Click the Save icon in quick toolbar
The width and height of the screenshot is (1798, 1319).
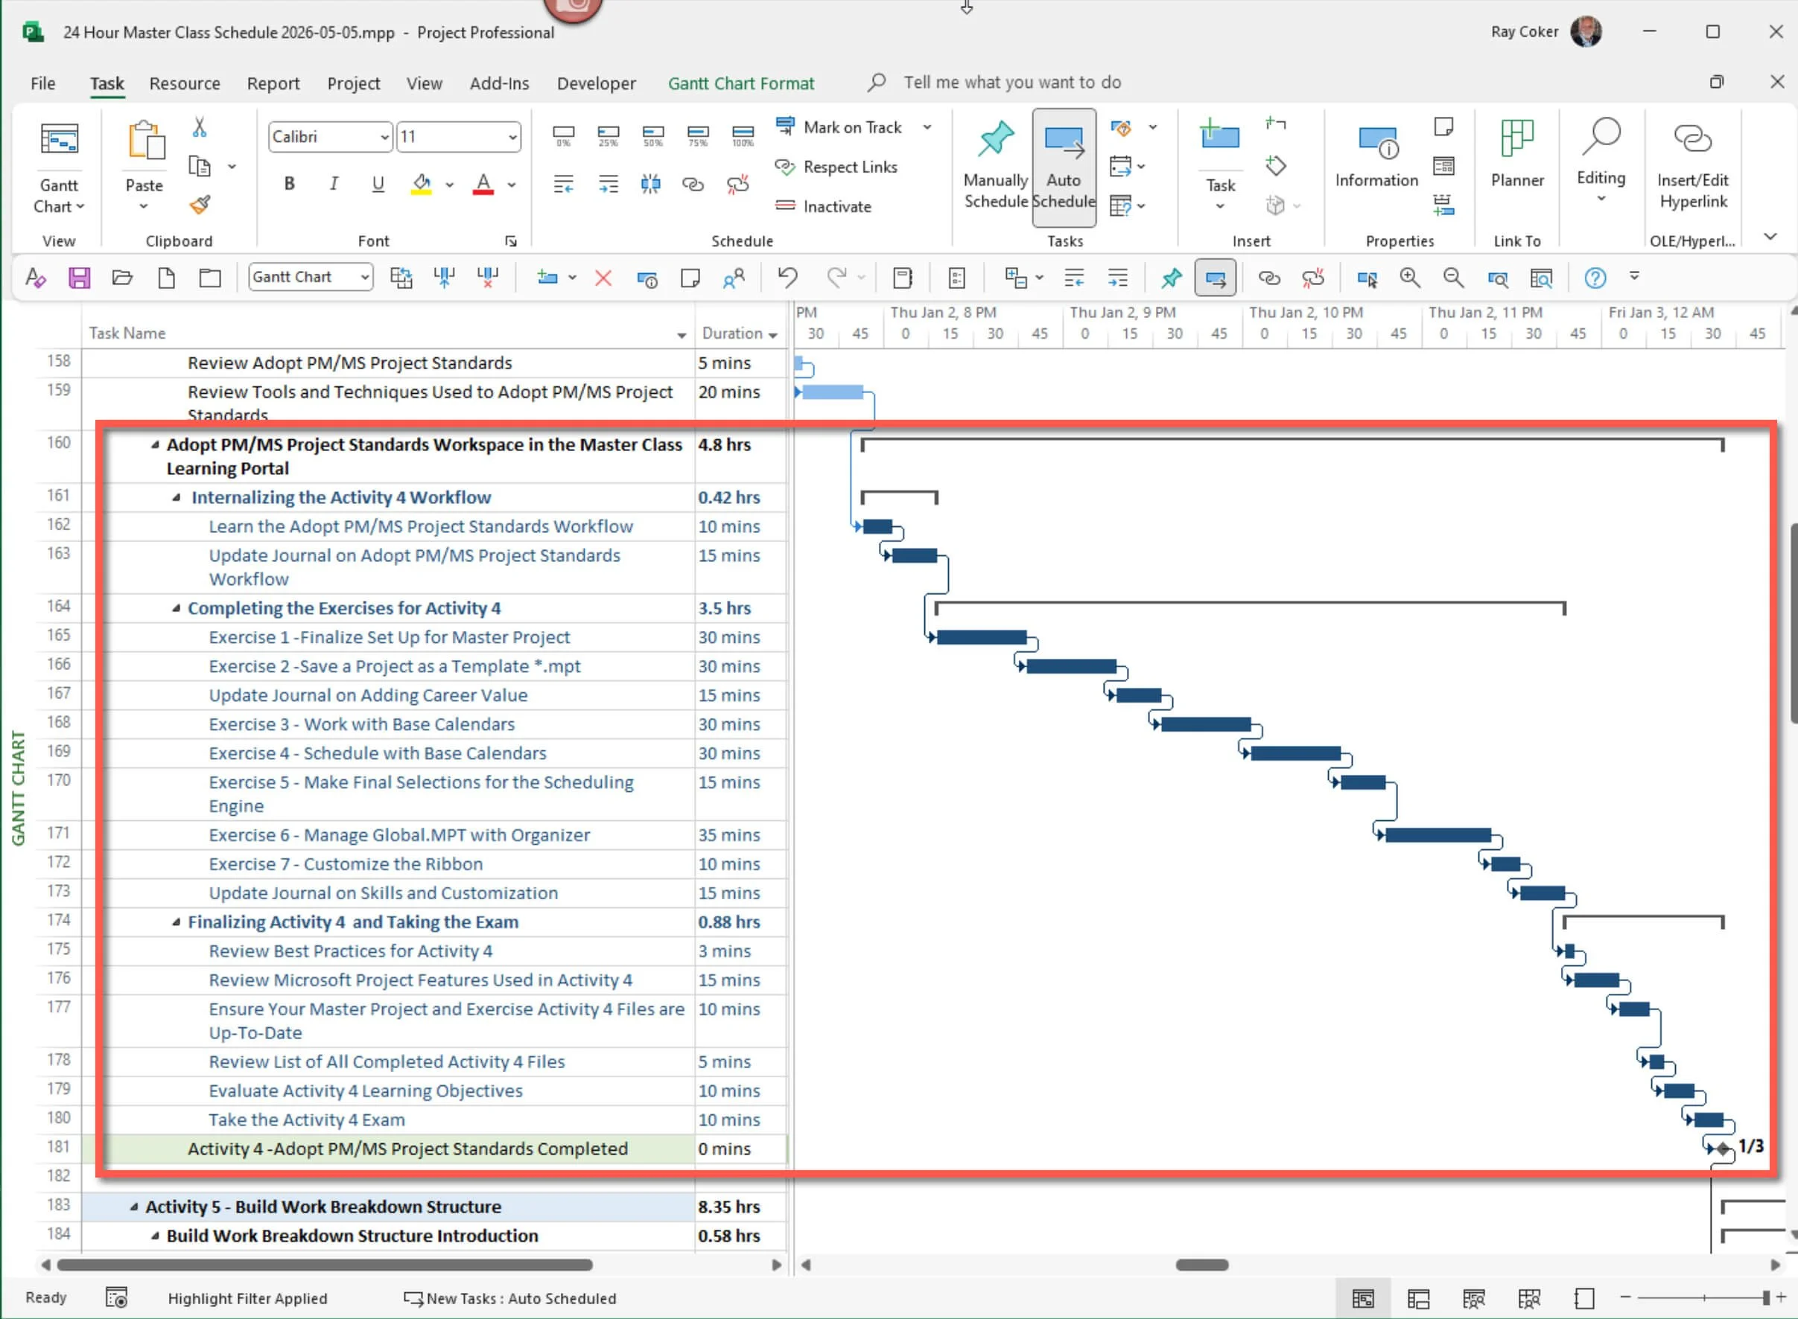click(x=79, y=278)
